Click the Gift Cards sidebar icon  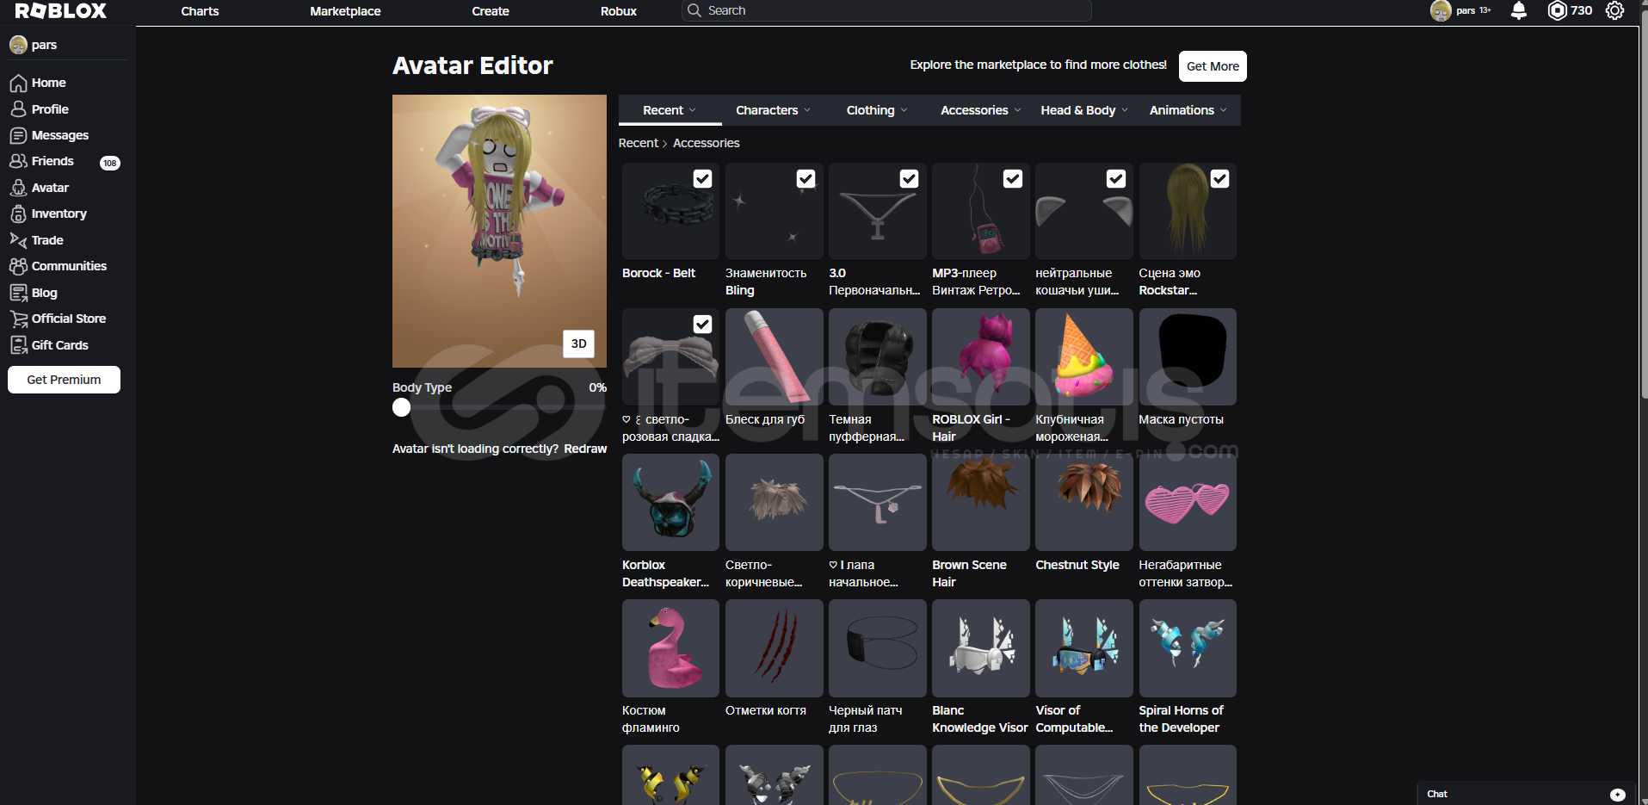point(18,345)
